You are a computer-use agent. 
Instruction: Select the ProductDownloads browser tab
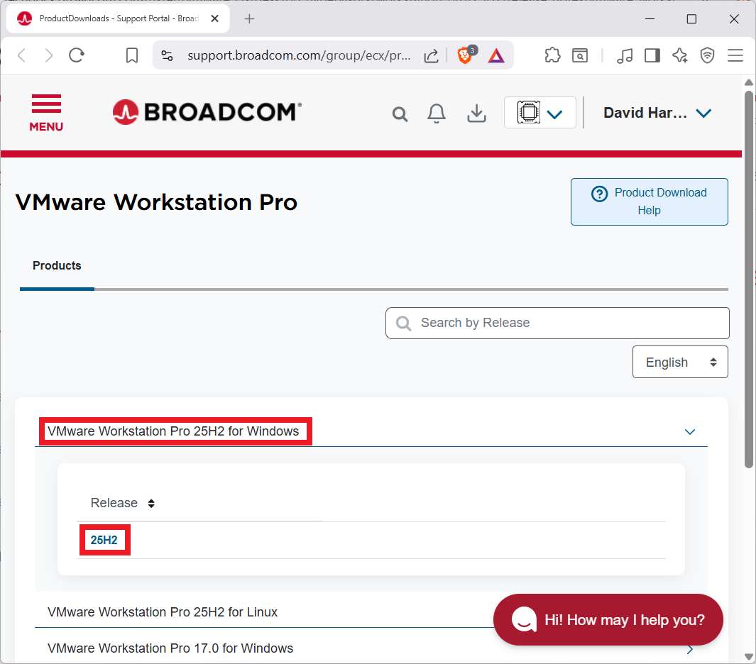click(x=114, y=18)
